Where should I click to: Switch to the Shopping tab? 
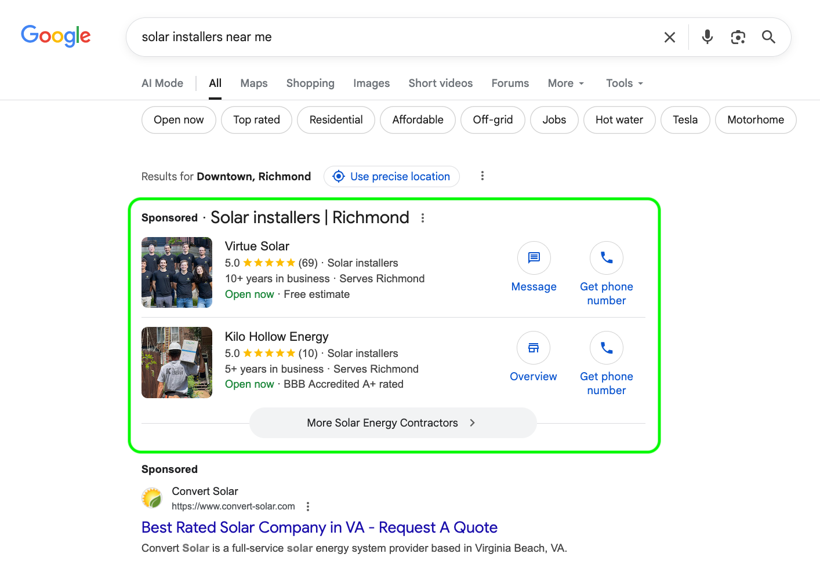click(x=310, y=83)
